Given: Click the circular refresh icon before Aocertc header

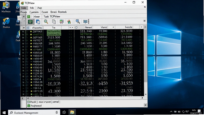Looking at the screenshot, I should coord(28,28).
